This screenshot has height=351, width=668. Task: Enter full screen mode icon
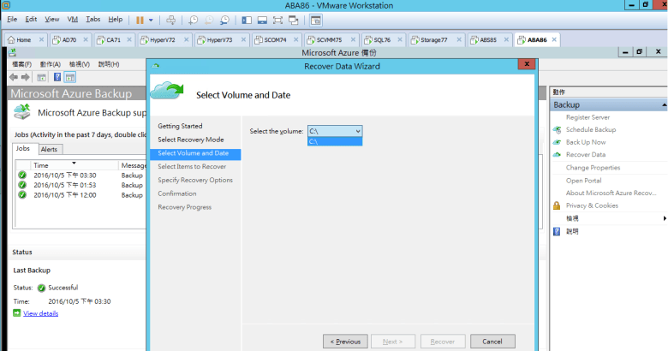click(278, 19)
